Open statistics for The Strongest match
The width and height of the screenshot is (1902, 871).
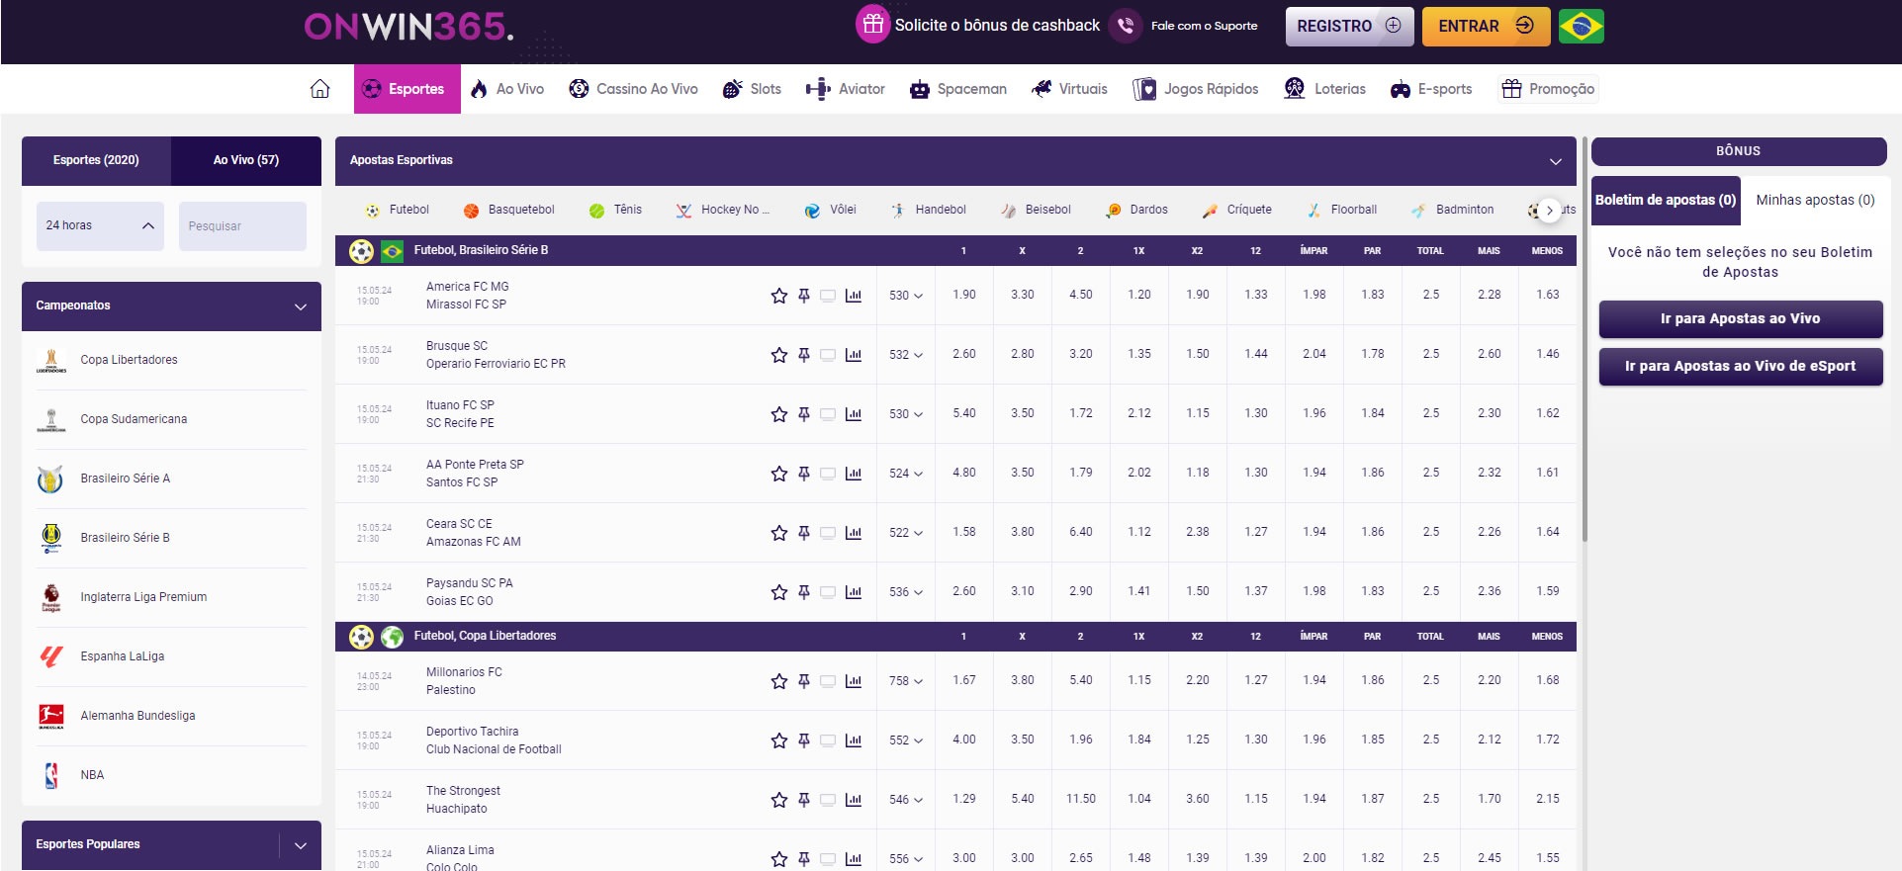[x=854, y=800]
